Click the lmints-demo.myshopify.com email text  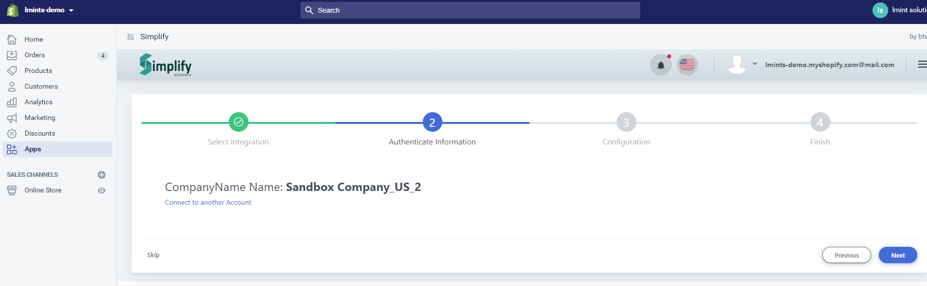(830, 65)
